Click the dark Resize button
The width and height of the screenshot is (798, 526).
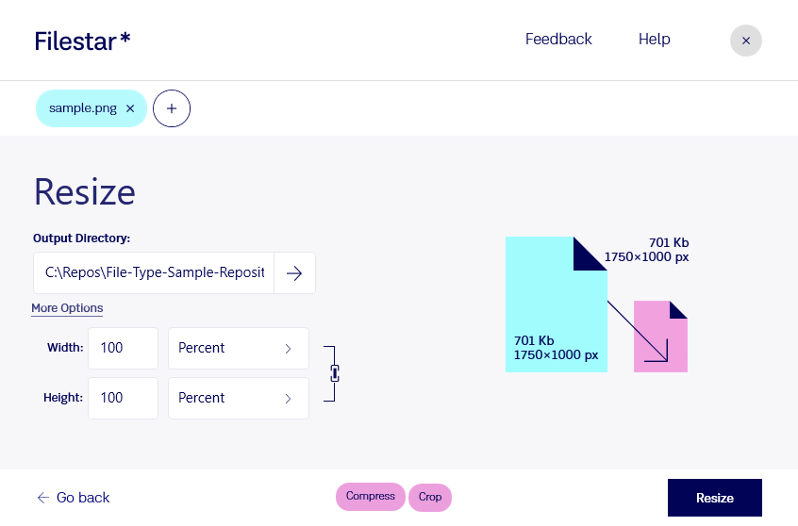tap(715, 498)
